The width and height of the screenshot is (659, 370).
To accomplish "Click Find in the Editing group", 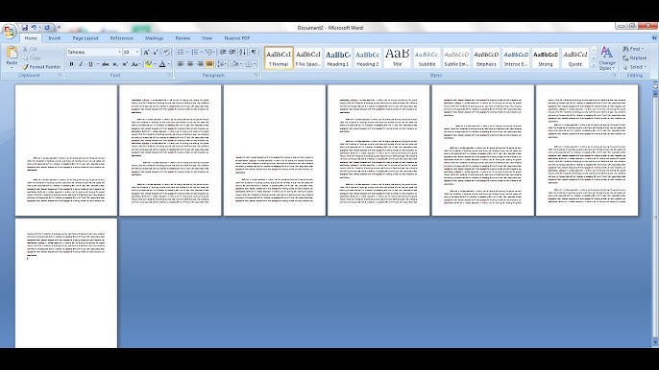I will click(633, 49).
